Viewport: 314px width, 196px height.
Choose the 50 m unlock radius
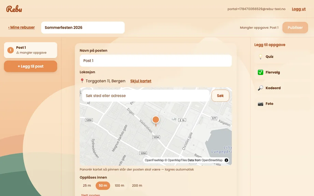tap(103, 185)
